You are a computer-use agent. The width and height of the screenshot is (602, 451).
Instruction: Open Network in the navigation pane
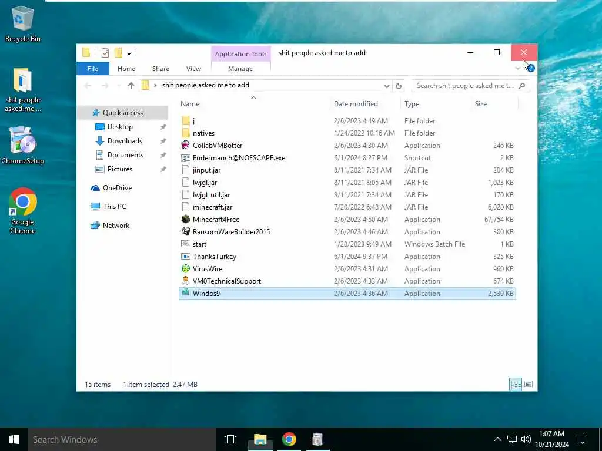click(116, 225)
